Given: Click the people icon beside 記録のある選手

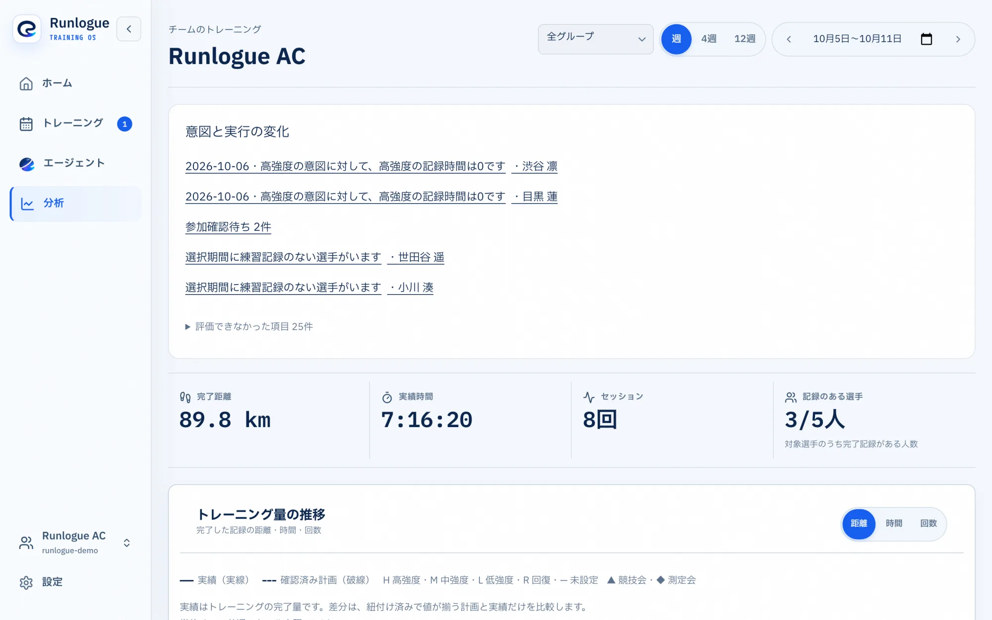Looking at the screenshot, I should (791, 397).
